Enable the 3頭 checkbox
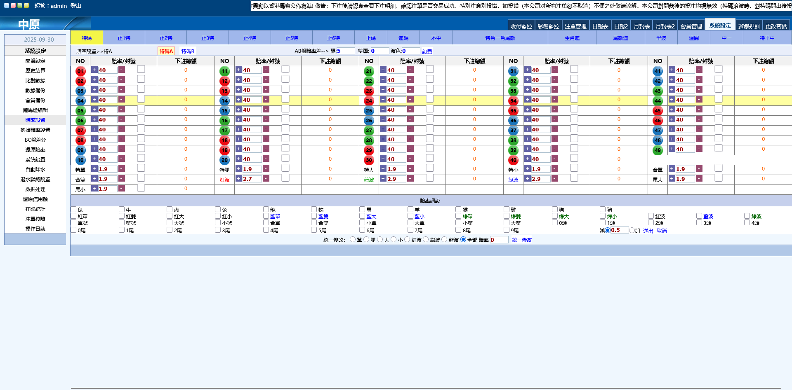This screenshot has width=792, height=390. [x=699, y=223]
